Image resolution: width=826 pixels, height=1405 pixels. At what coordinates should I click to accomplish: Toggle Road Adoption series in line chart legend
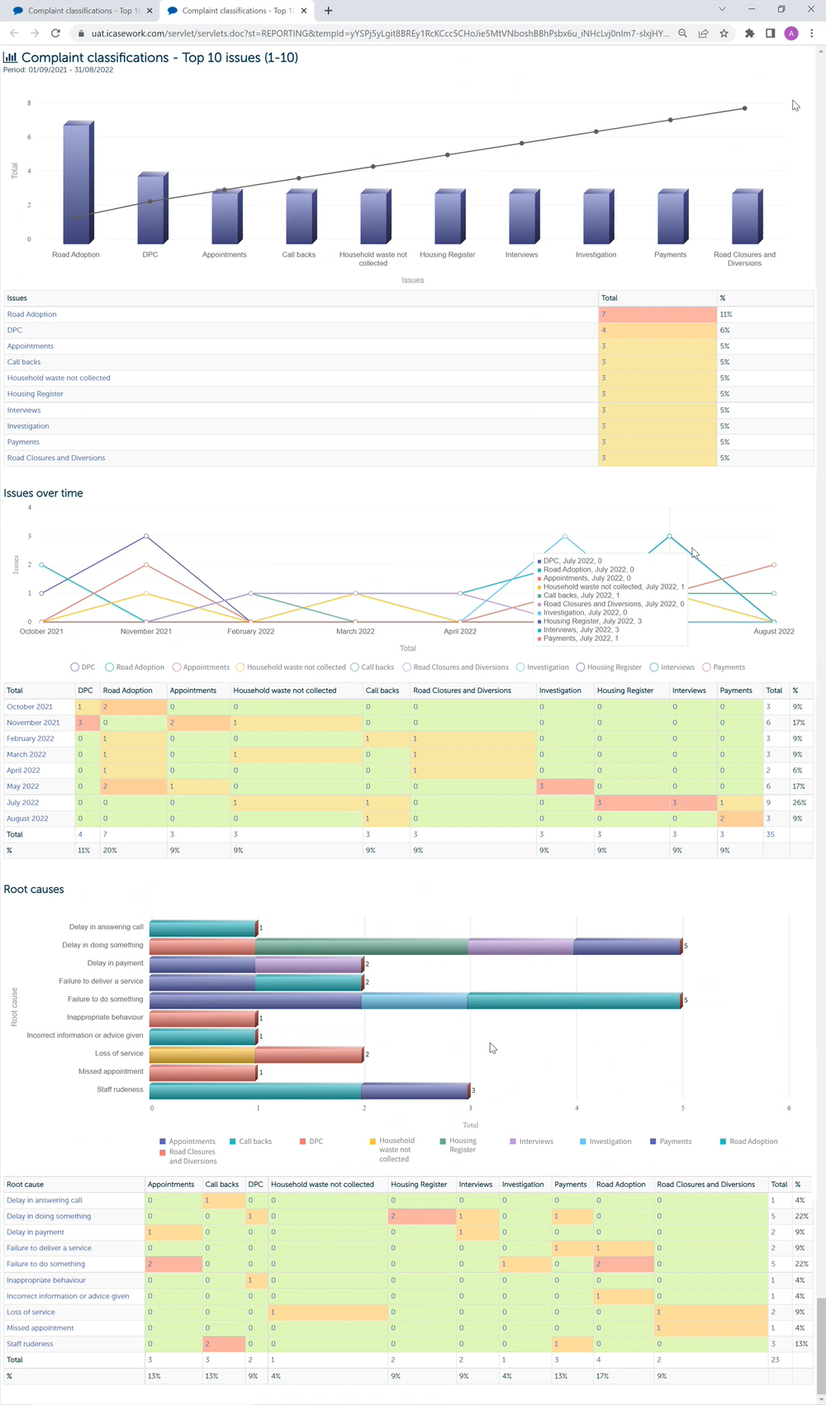coord(135,667)
